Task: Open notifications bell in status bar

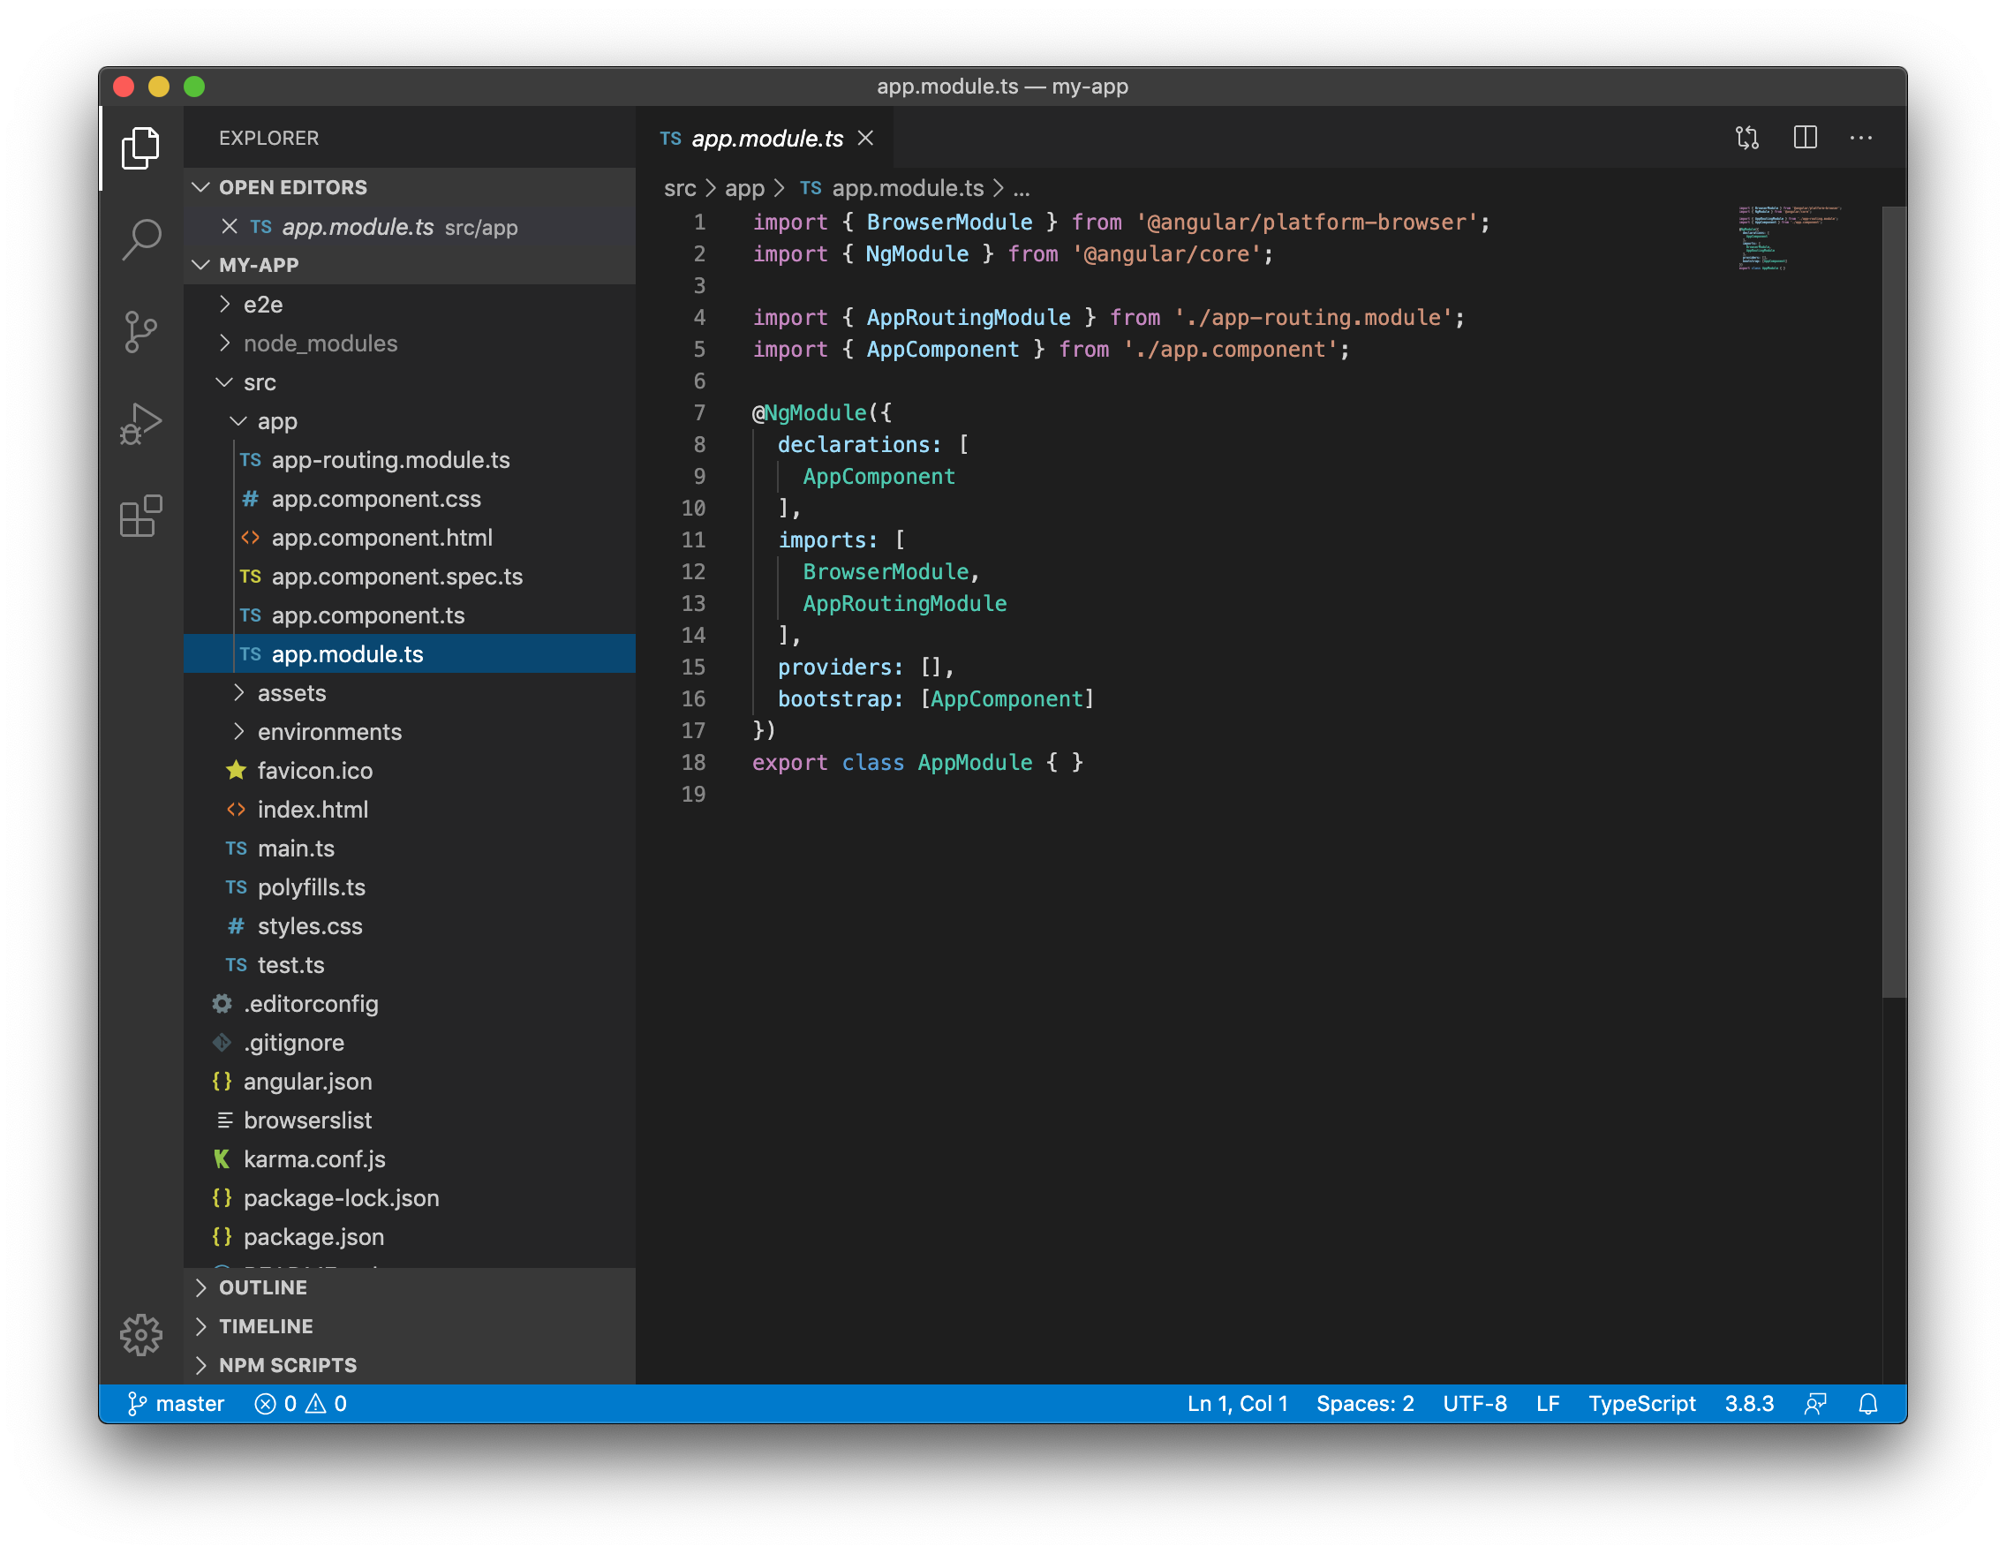Action: (x=1867, y=1403)
